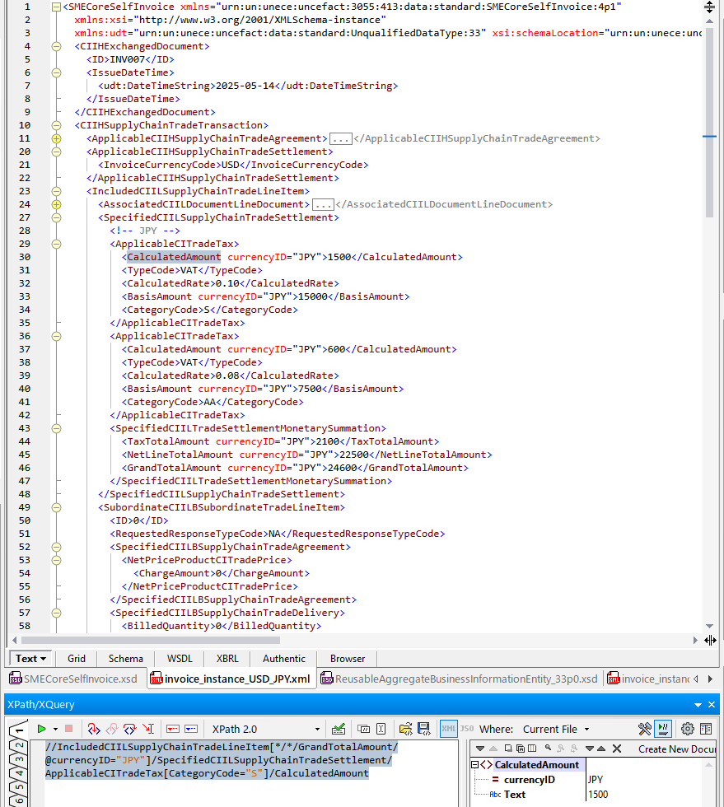Image resolution: width=724 pixels, height=807 pixels.
Task: Switch to Browser view
Action: [348, 659]
